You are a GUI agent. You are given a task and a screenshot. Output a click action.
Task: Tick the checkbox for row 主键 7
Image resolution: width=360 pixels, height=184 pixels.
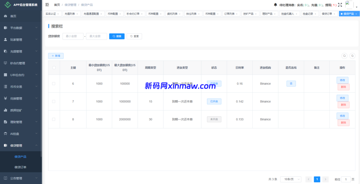[x=54, y=101]
